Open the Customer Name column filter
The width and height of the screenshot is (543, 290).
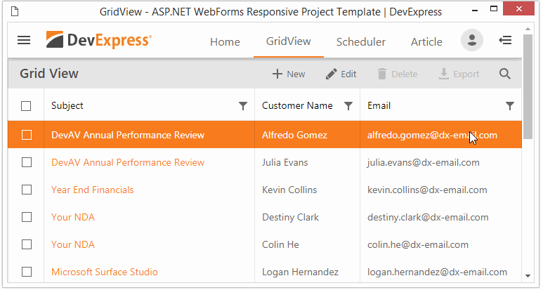[x=348, y=106]
